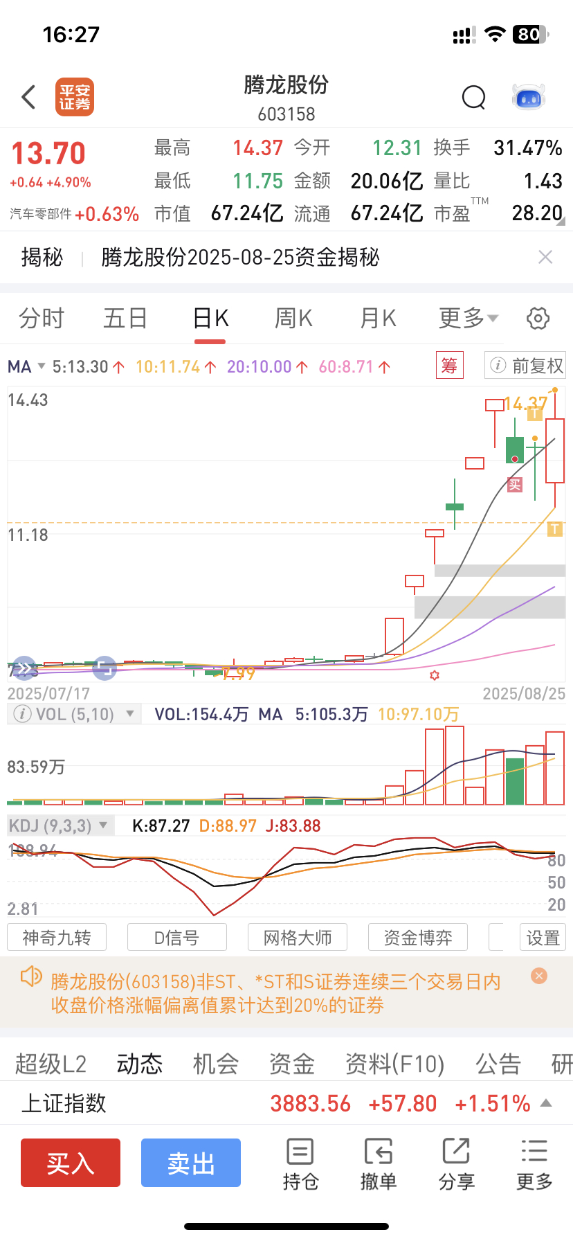Tap the current price 13.70
Image resolution: width=573 pixels, height=1241 pixels.
pos(48,154)
